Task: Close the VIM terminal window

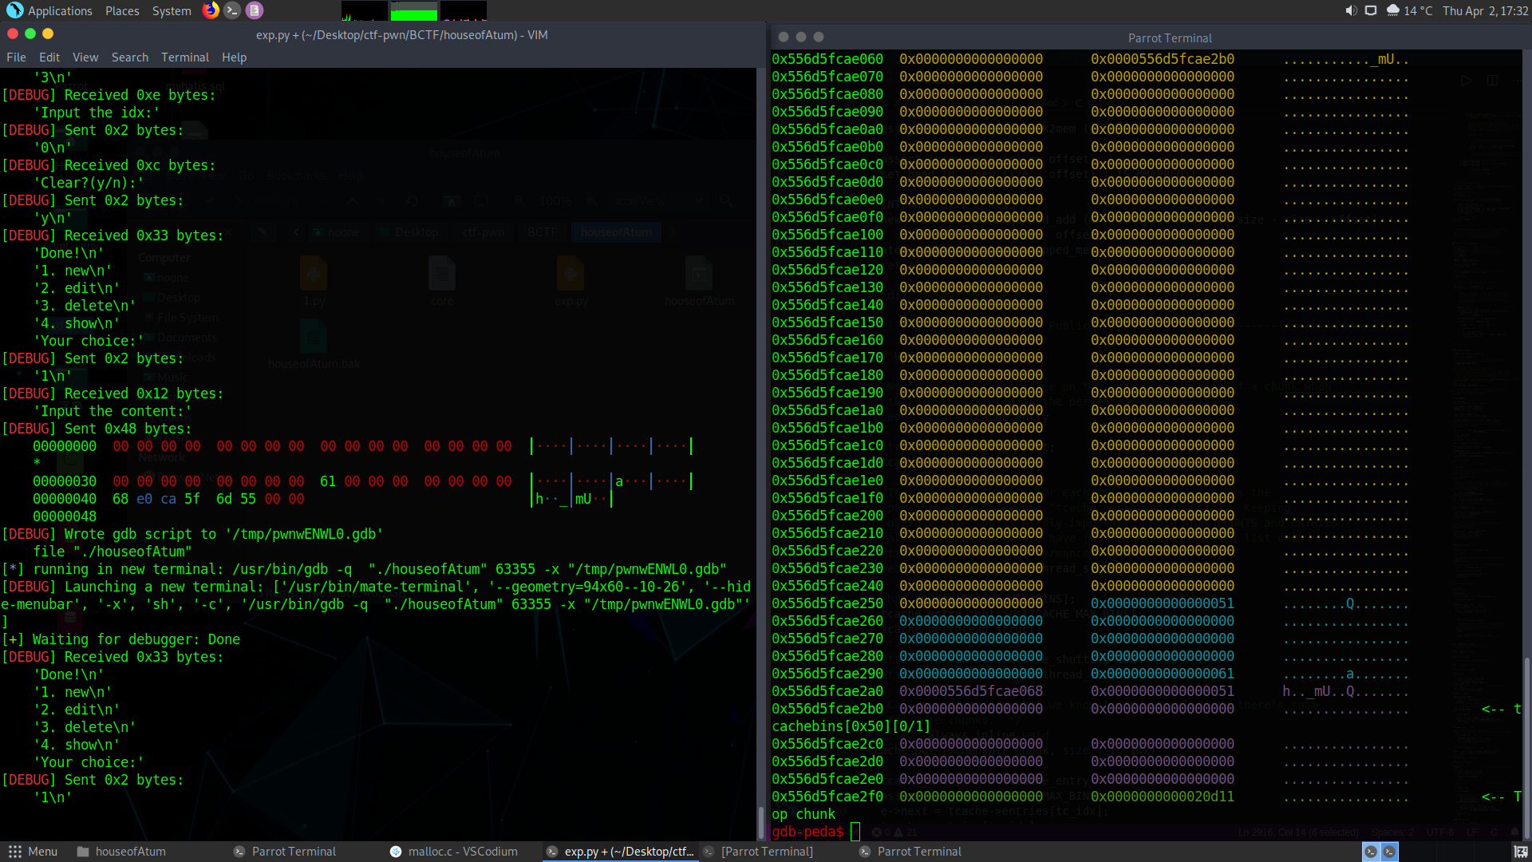Action: click(x=13, y=34)
